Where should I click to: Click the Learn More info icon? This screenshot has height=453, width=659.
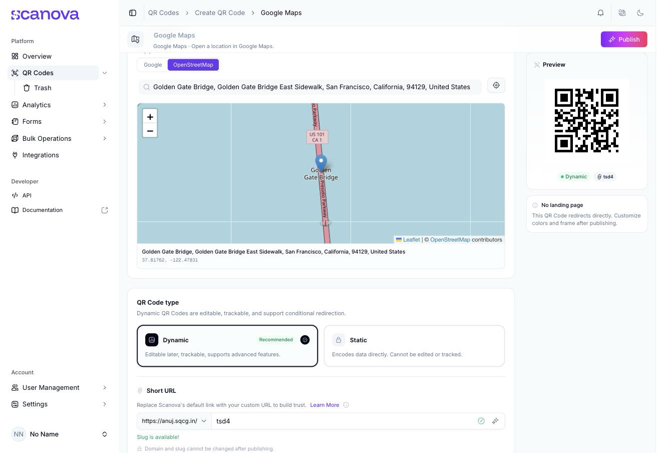click(346, 405)
